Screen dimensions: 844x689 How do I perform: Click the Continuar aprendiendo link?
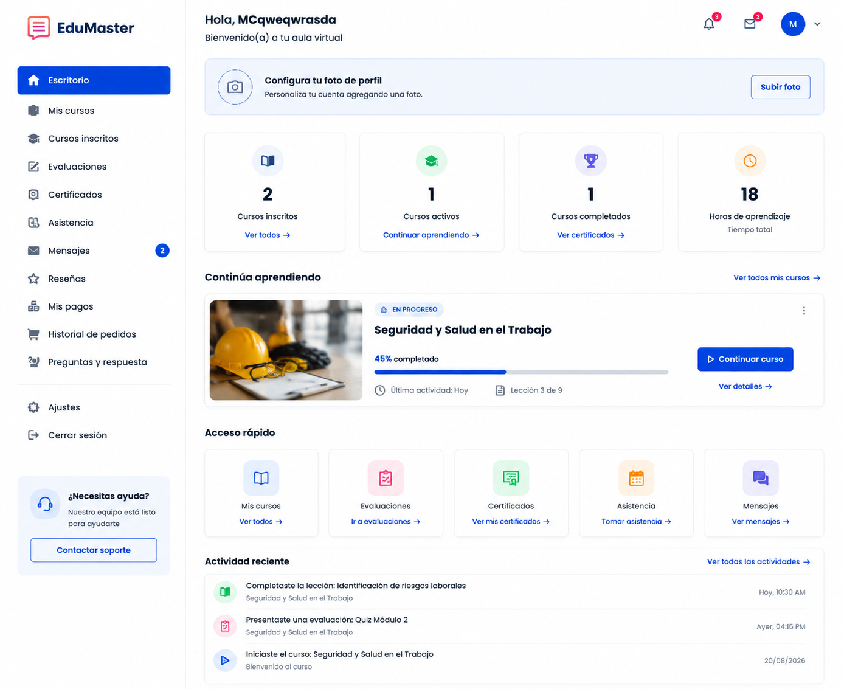[x=431, y=235]
